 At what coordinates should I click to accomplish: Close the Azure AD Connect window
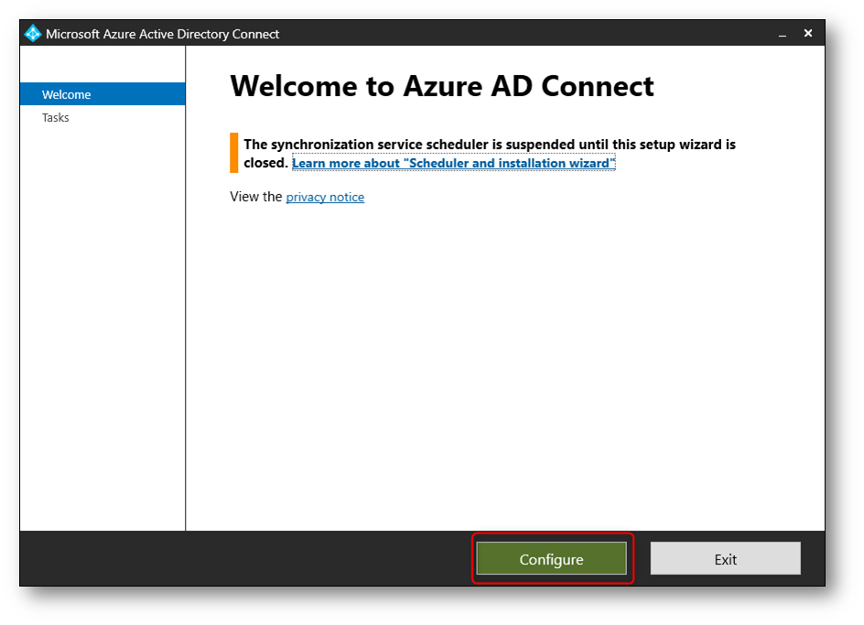pos(808,34)
